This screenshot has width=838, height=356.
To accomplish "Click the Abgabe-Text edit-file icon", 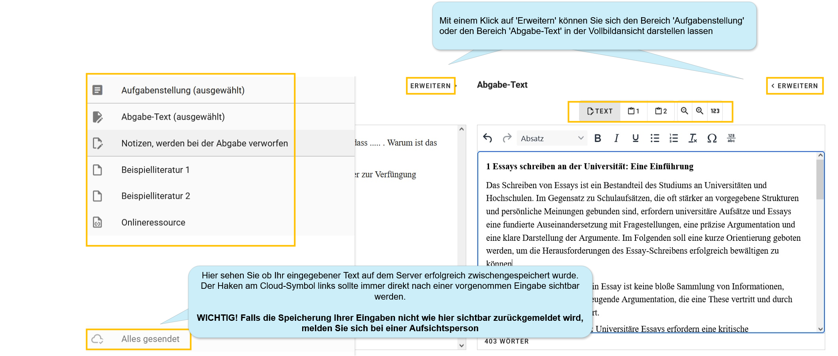I will tap(97, 117).
